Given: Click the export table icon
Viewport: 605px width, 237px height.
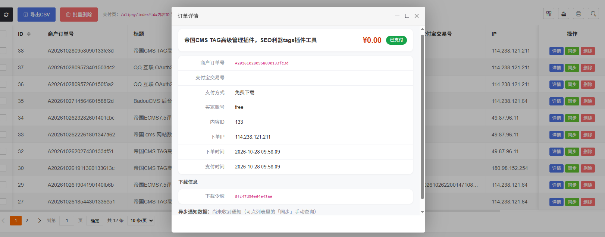Looking at the screenshot, I should (564, 14).
